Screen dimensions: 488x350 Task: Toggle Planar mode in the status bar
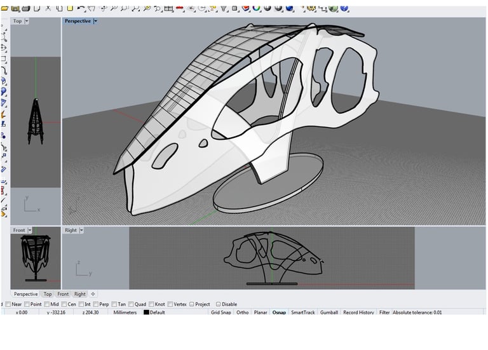[261, 312]
